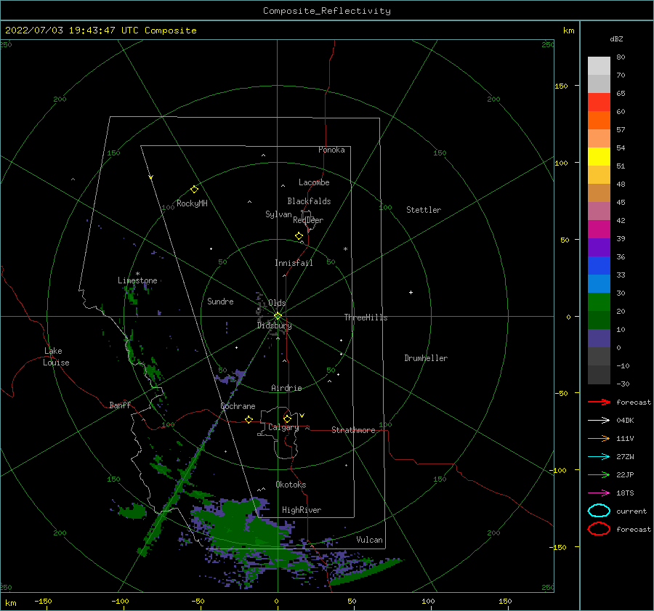Click yellow diamond marker below RedDeer
654x611 pixels.
click(299, 236)
